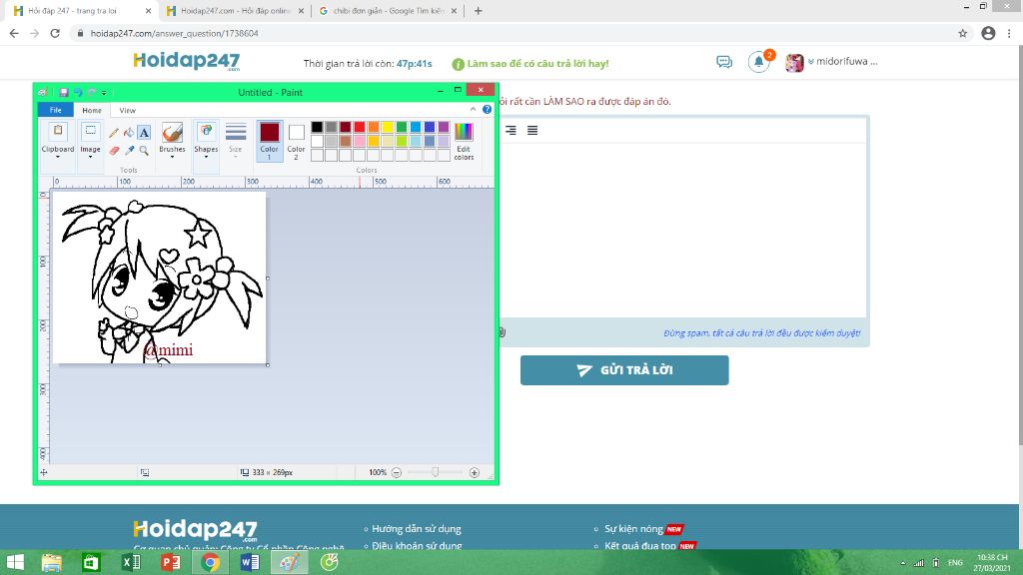Open File Explorer from the taskbar
1023x575 pixels.
(x=52, y=562)
